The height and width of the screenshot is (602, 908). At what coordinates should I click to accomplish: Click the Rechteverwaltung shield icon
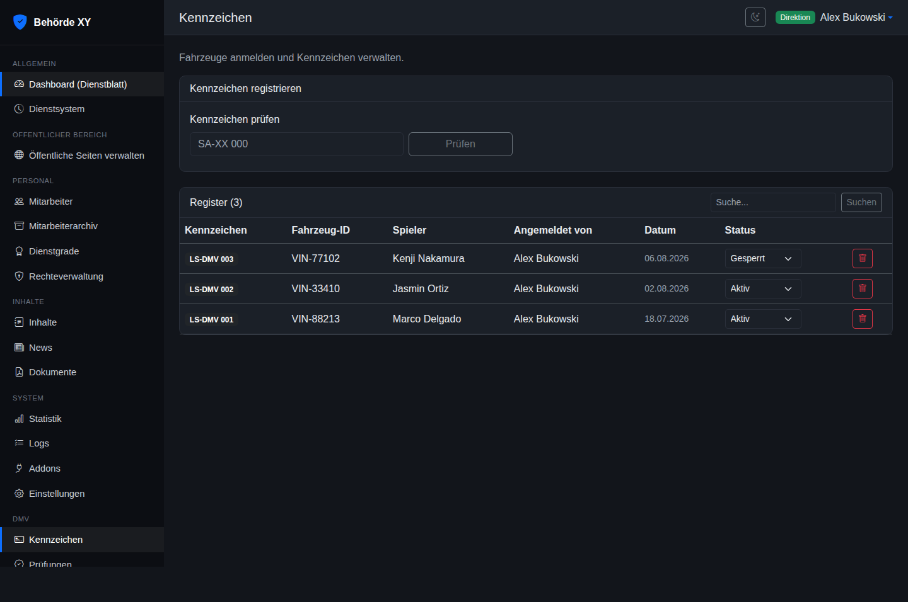[19, 276]
